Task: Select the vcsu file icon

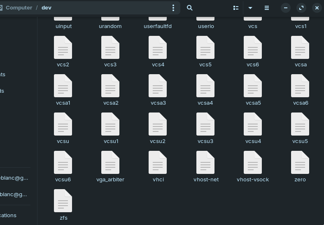Action: pyautogui.click(x=63, y=124)
